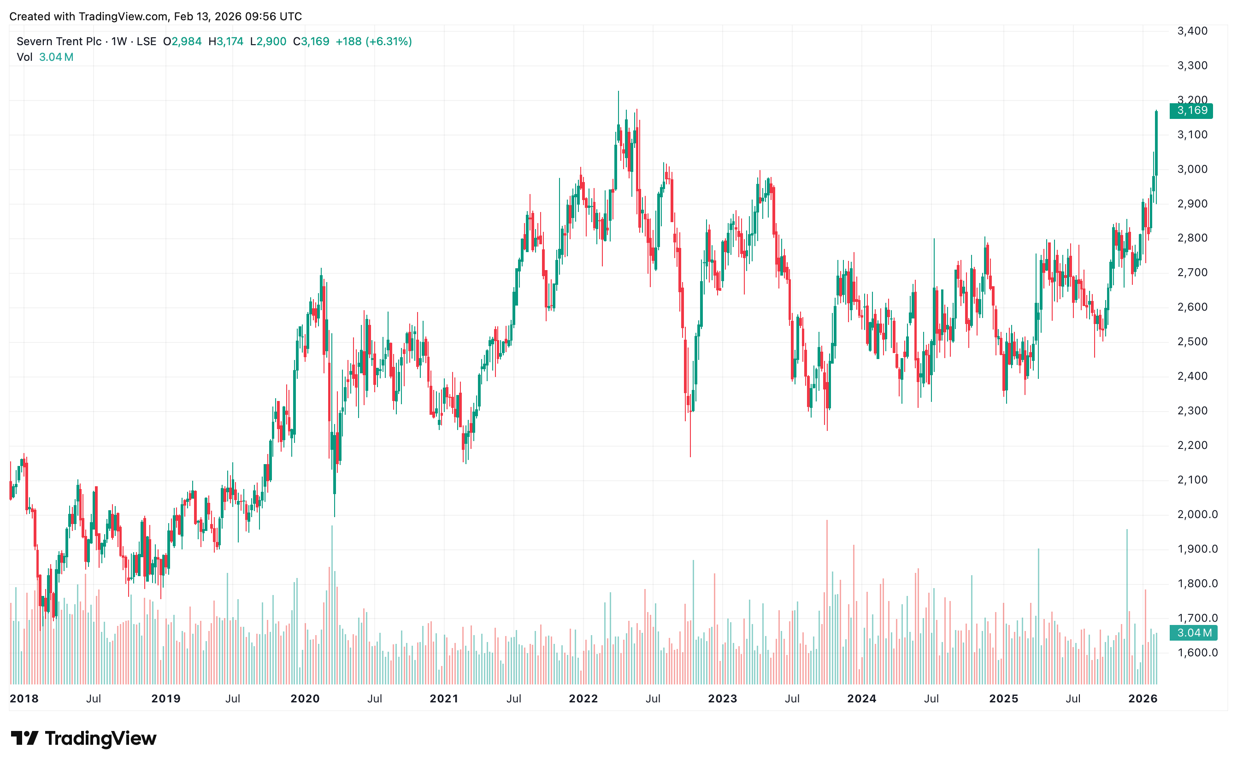Click the 2022 label on time axis
This screenshot has height=766, width=1237.
583,699
